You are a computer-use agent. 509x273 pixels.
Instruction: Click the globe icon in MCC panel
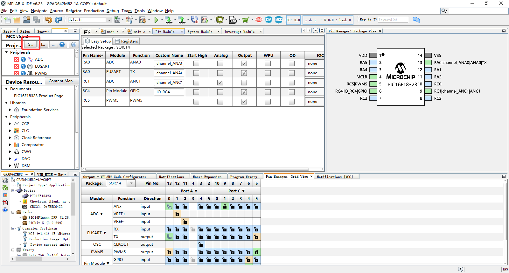[x=74, y=44]
